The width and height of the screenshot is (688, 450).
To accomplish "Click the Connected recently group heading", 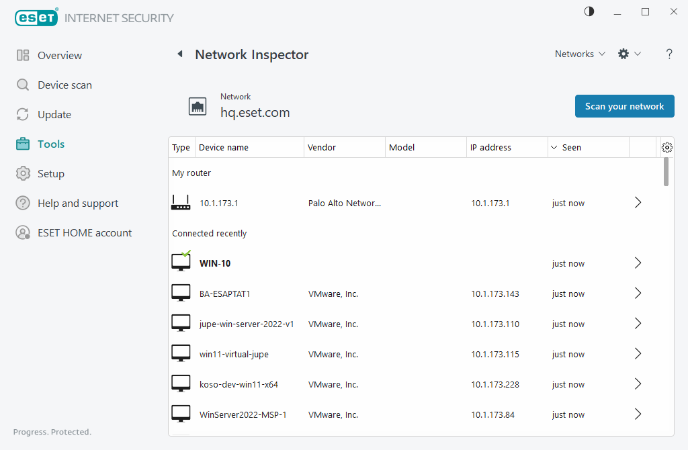I will tap(210, 233).
